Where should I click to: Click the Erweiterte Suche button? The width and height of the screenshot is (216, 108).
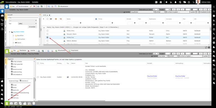[205, 12]
